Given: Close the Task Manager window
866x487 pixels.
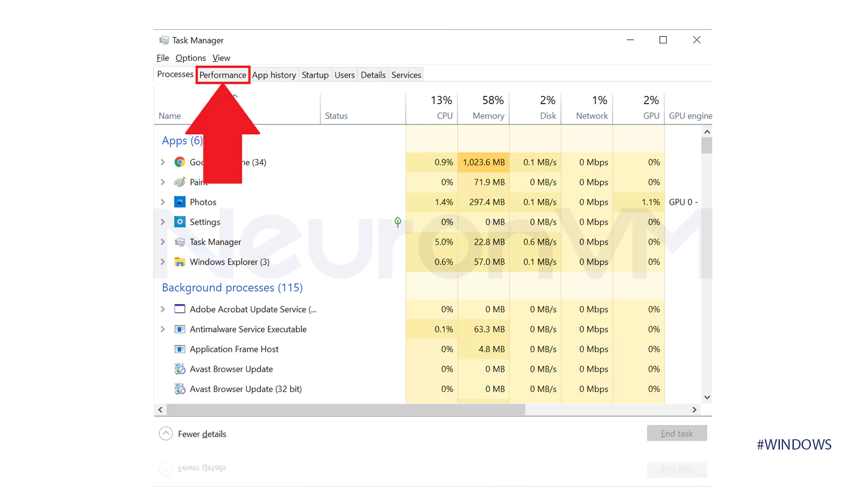Looking at the screenshot, I should (696, 40).
